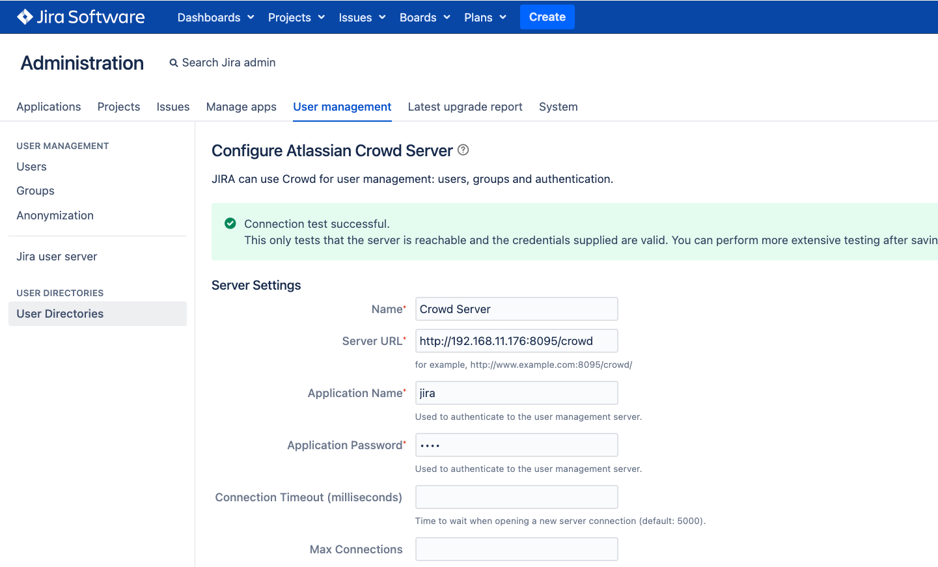
Task: Open the Issues admin tab
Action: (173, 107)
